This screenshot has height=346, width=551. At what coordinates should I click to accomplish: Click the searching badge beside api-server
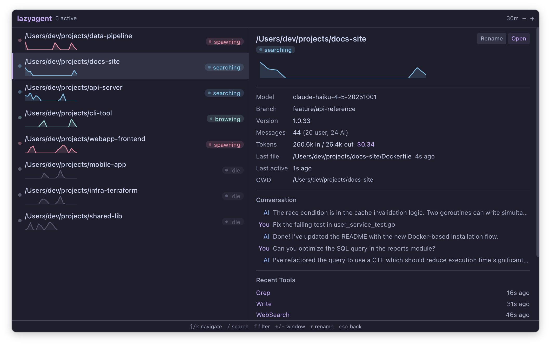coord(224,93)
